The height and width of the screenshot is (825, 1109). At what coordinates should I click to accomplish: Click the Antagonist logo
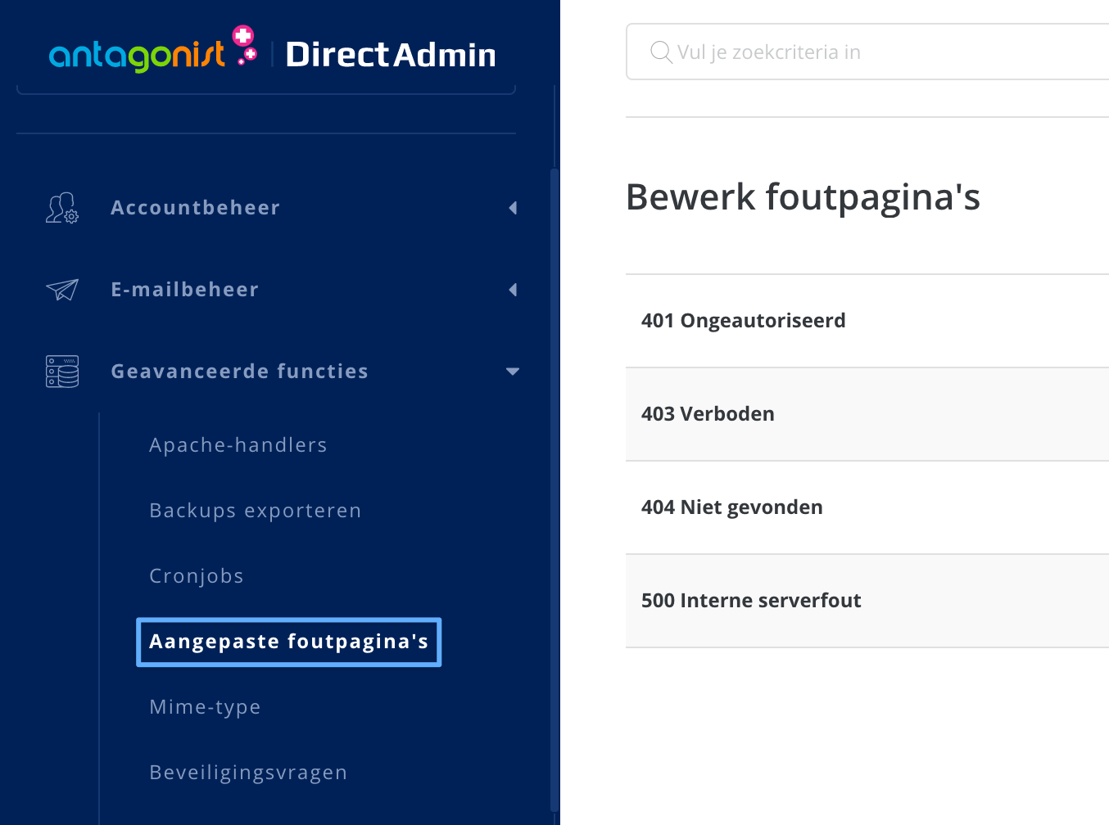pyautogui.click(x=152, y=52)
